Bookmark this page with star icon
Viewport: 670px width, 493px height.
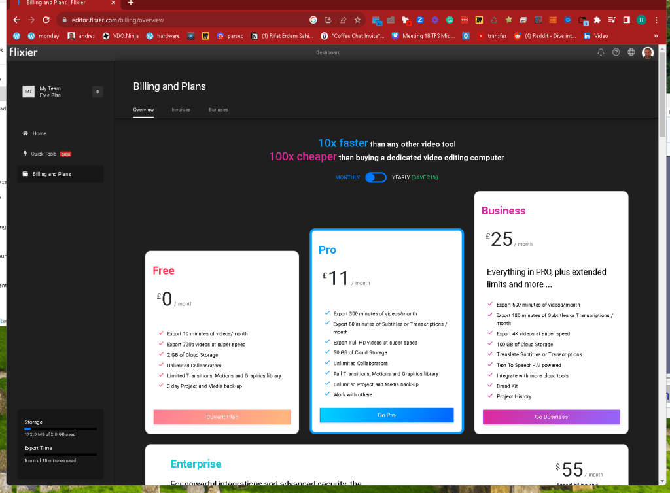point(358,20)
